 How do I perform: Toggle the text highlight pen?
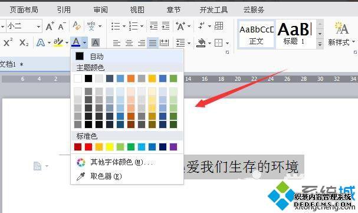[58, 42]
